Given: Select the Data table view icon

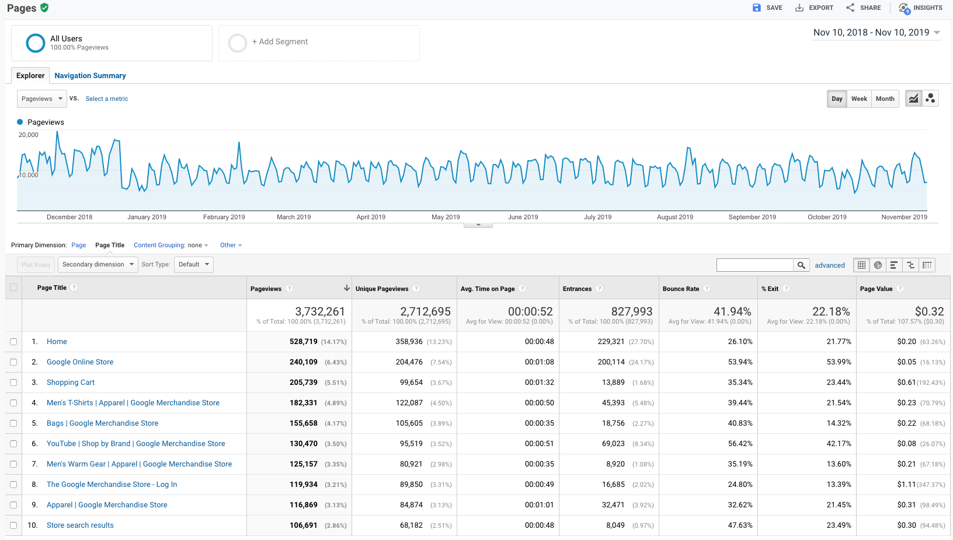Looking at the screenshot, I should (x=861, y=265).
